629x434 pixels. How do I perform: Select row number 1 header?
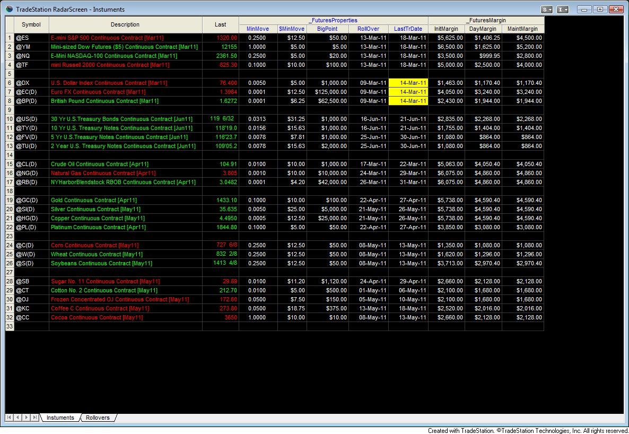click(10, 38)
